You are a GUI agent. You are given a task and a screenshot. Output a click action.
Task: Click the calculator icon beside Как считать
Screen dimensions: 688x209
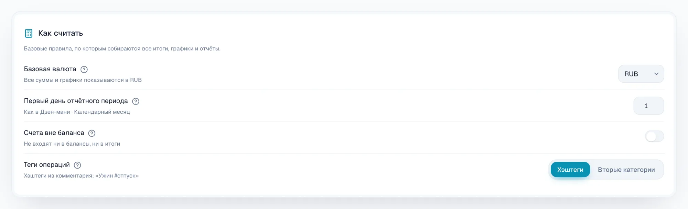coord(29,33)
